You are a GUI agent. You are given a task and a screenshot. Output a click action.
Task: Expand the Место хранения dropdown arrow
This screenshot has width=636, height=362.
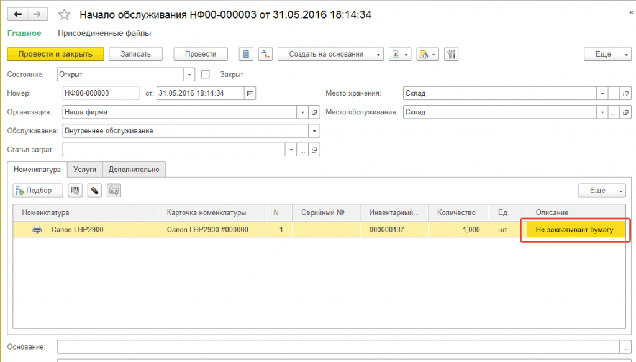[602, 93]
